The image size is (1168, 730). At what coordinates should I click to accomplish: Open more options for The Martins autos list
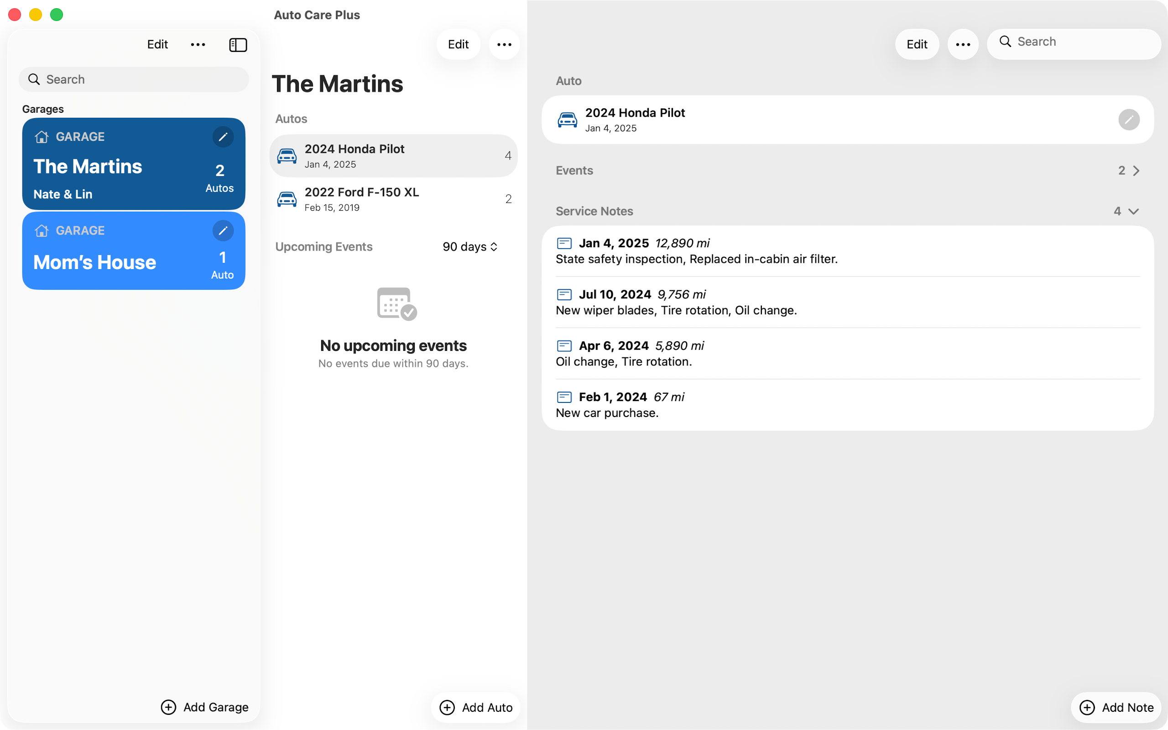coord(504,45)
